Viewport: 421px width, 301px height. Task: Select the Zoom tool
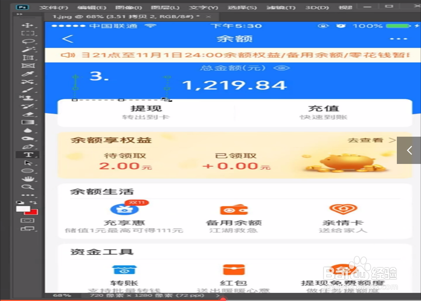click(x=28, y=187)
